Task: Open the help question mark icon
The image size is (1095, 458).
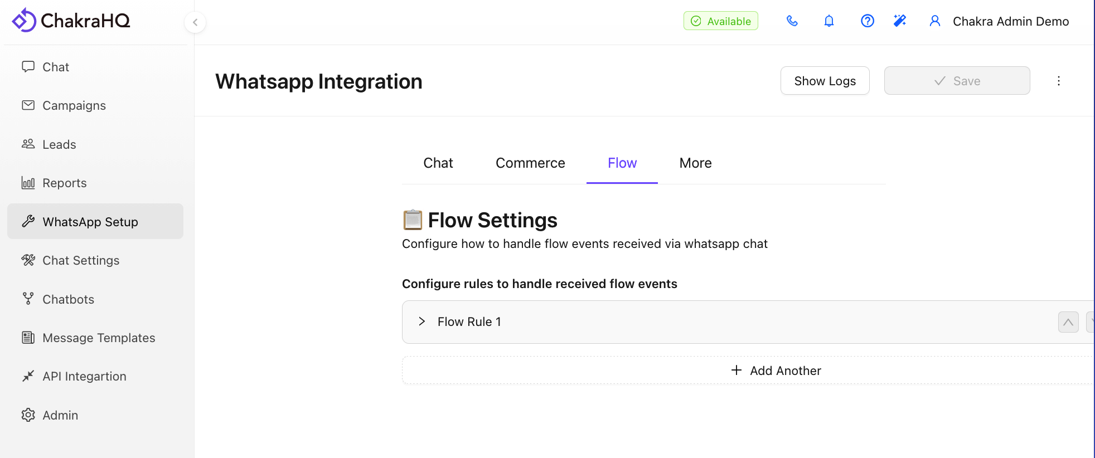Action: (867, 21)
